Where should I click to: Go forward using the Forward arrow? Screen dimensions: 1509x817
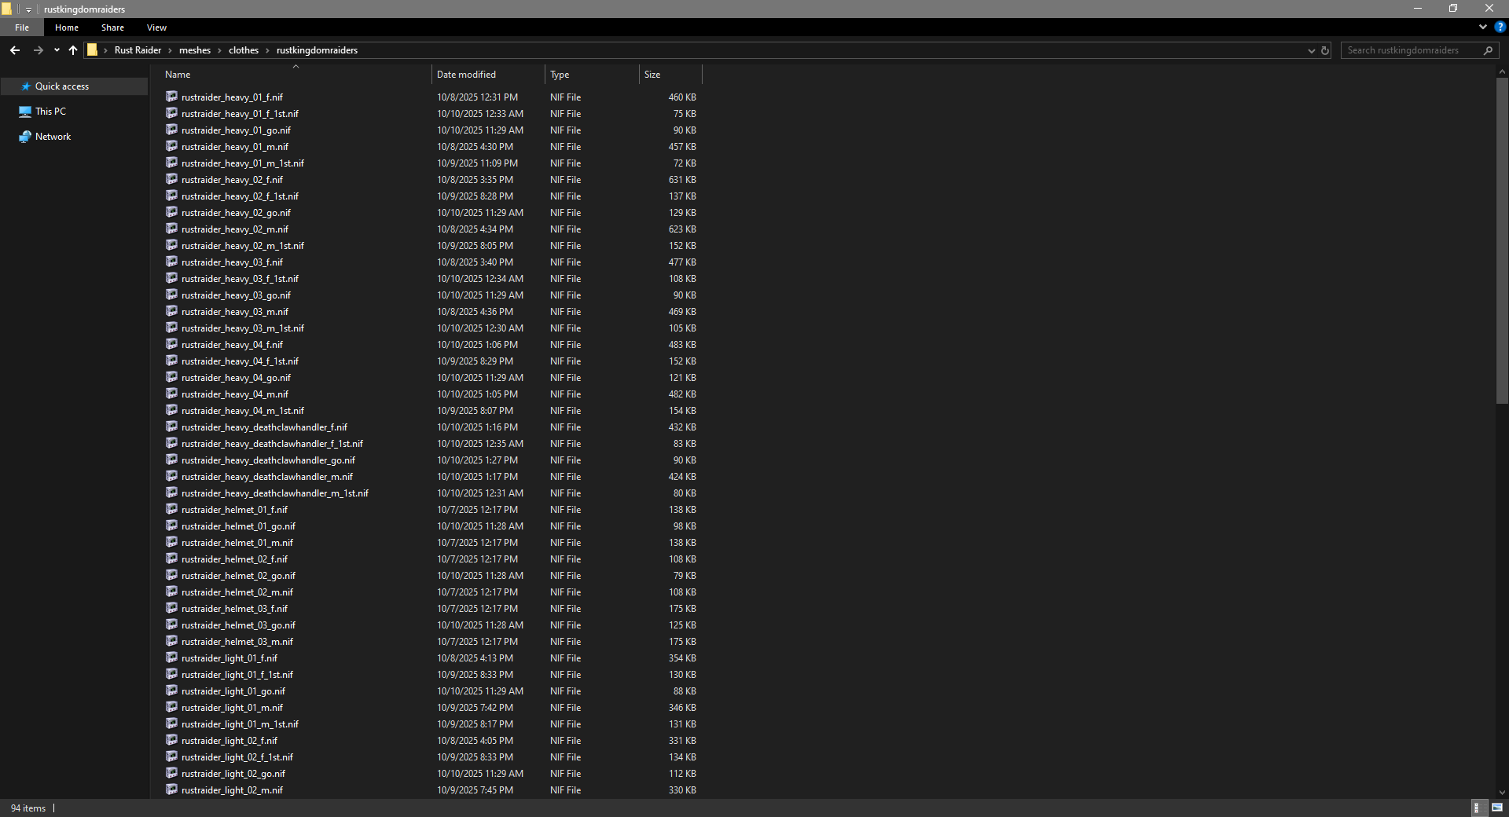38,50
